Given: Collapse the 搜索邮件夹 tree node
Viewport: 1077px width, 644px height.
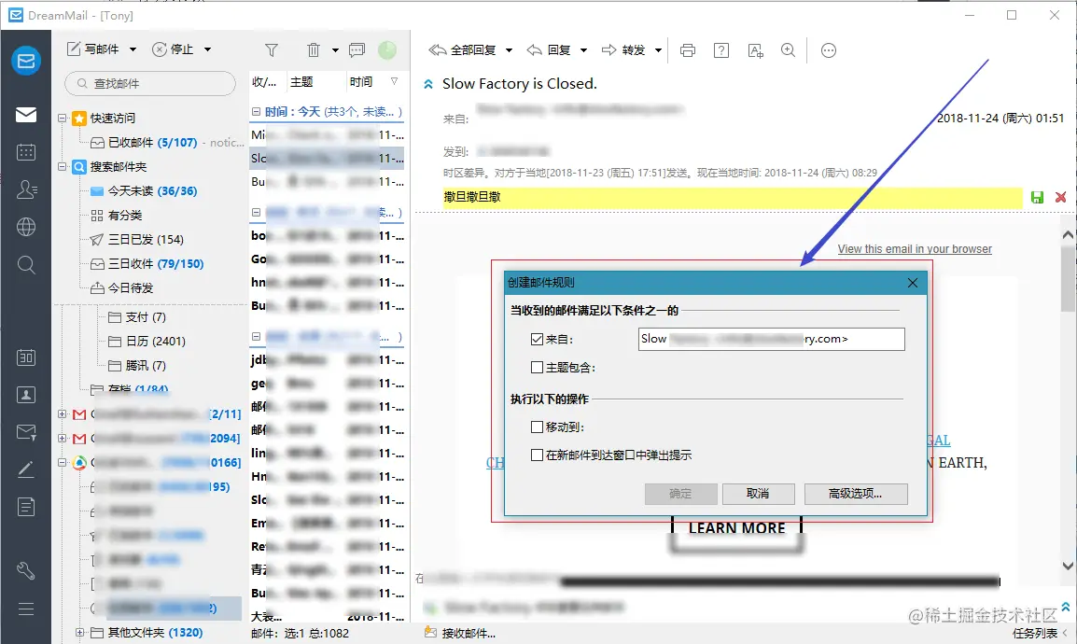Looking at the screenshot, I should 62,166.
